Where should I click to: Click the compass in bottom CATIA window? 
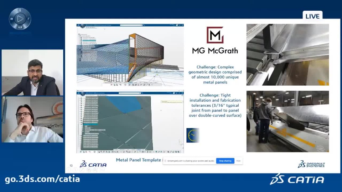point(82,94)
